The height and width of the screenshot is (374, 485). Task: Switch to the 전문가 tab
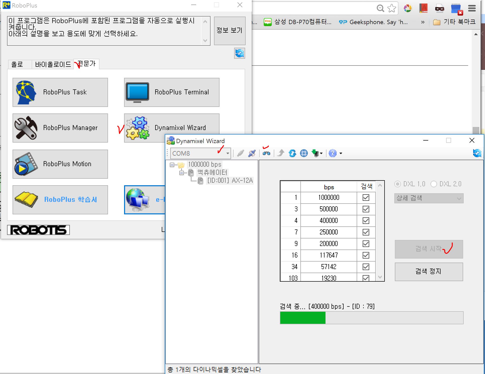(86, 64)
